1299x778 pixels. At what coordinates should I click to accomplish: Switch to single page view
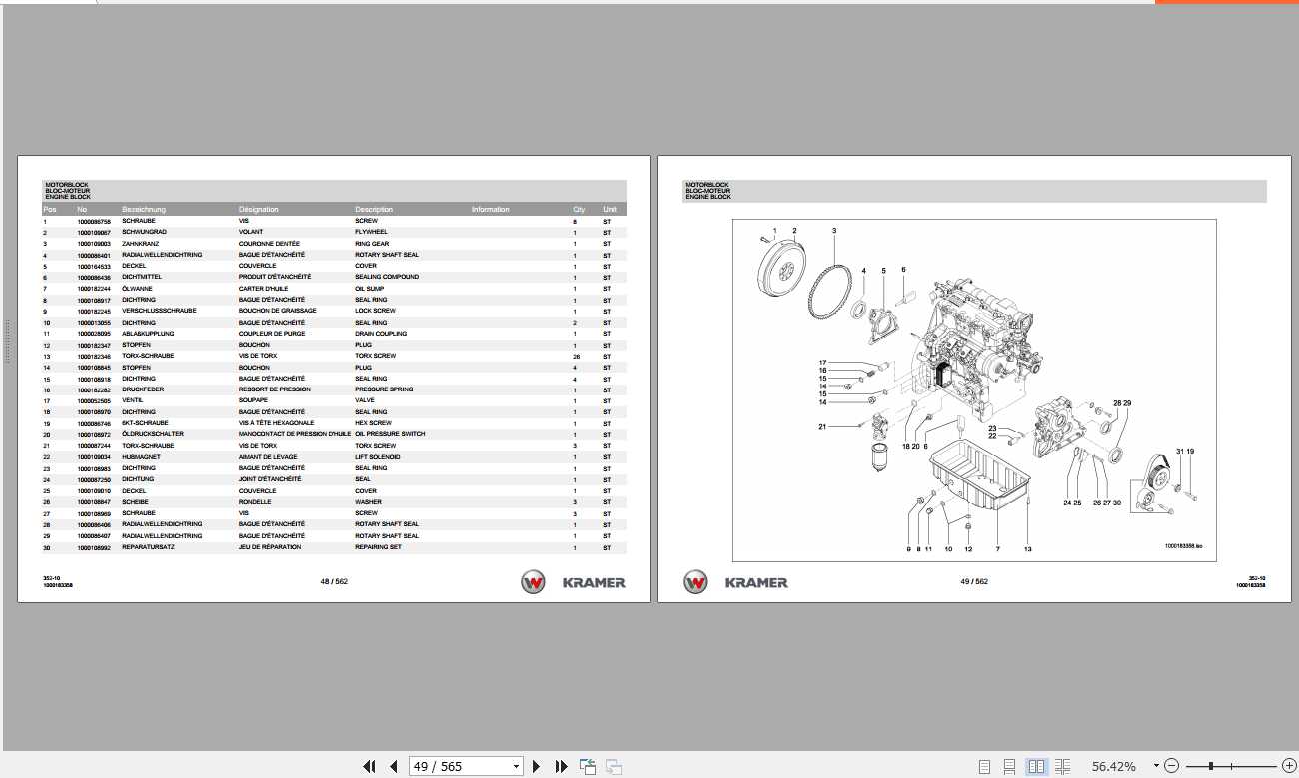pos(985,766)
